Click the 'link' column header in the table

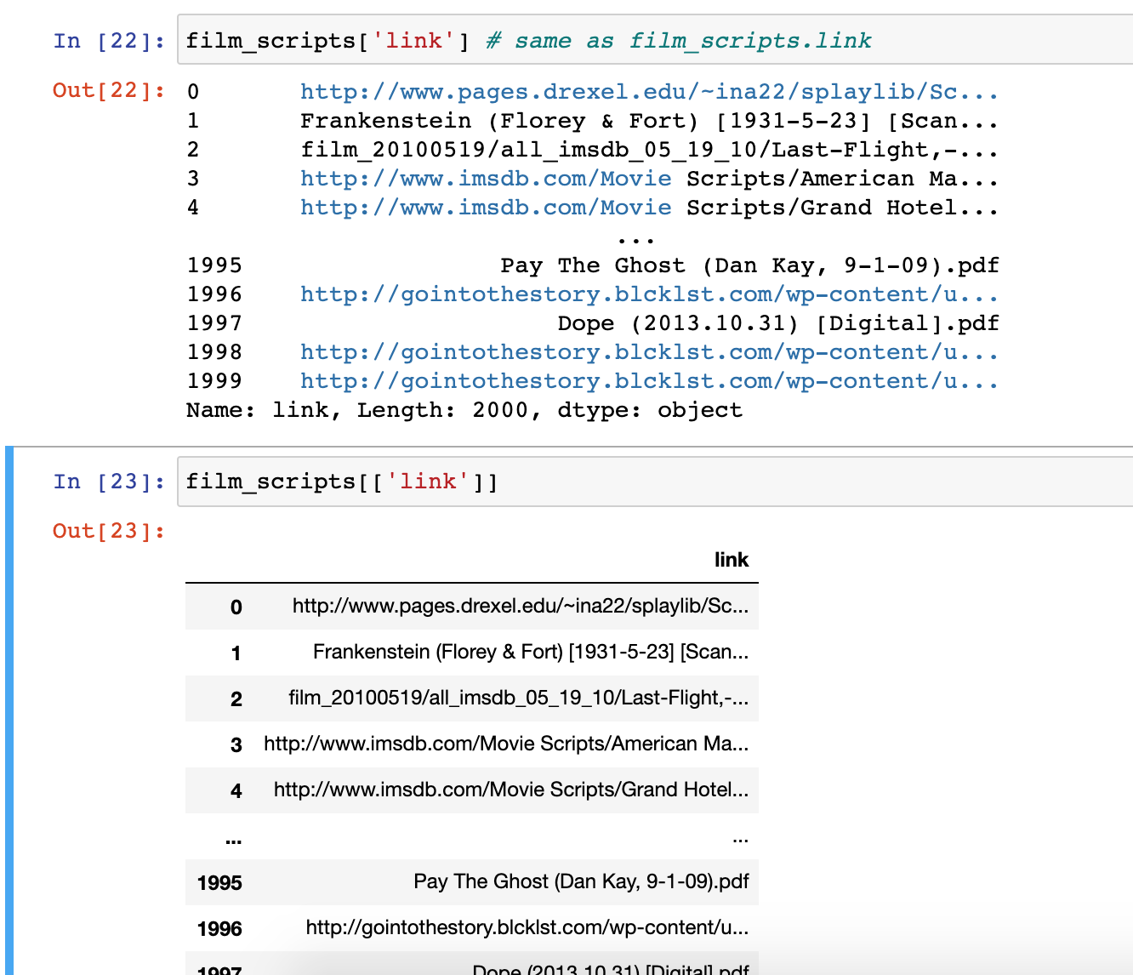click(x=732, y=560)
